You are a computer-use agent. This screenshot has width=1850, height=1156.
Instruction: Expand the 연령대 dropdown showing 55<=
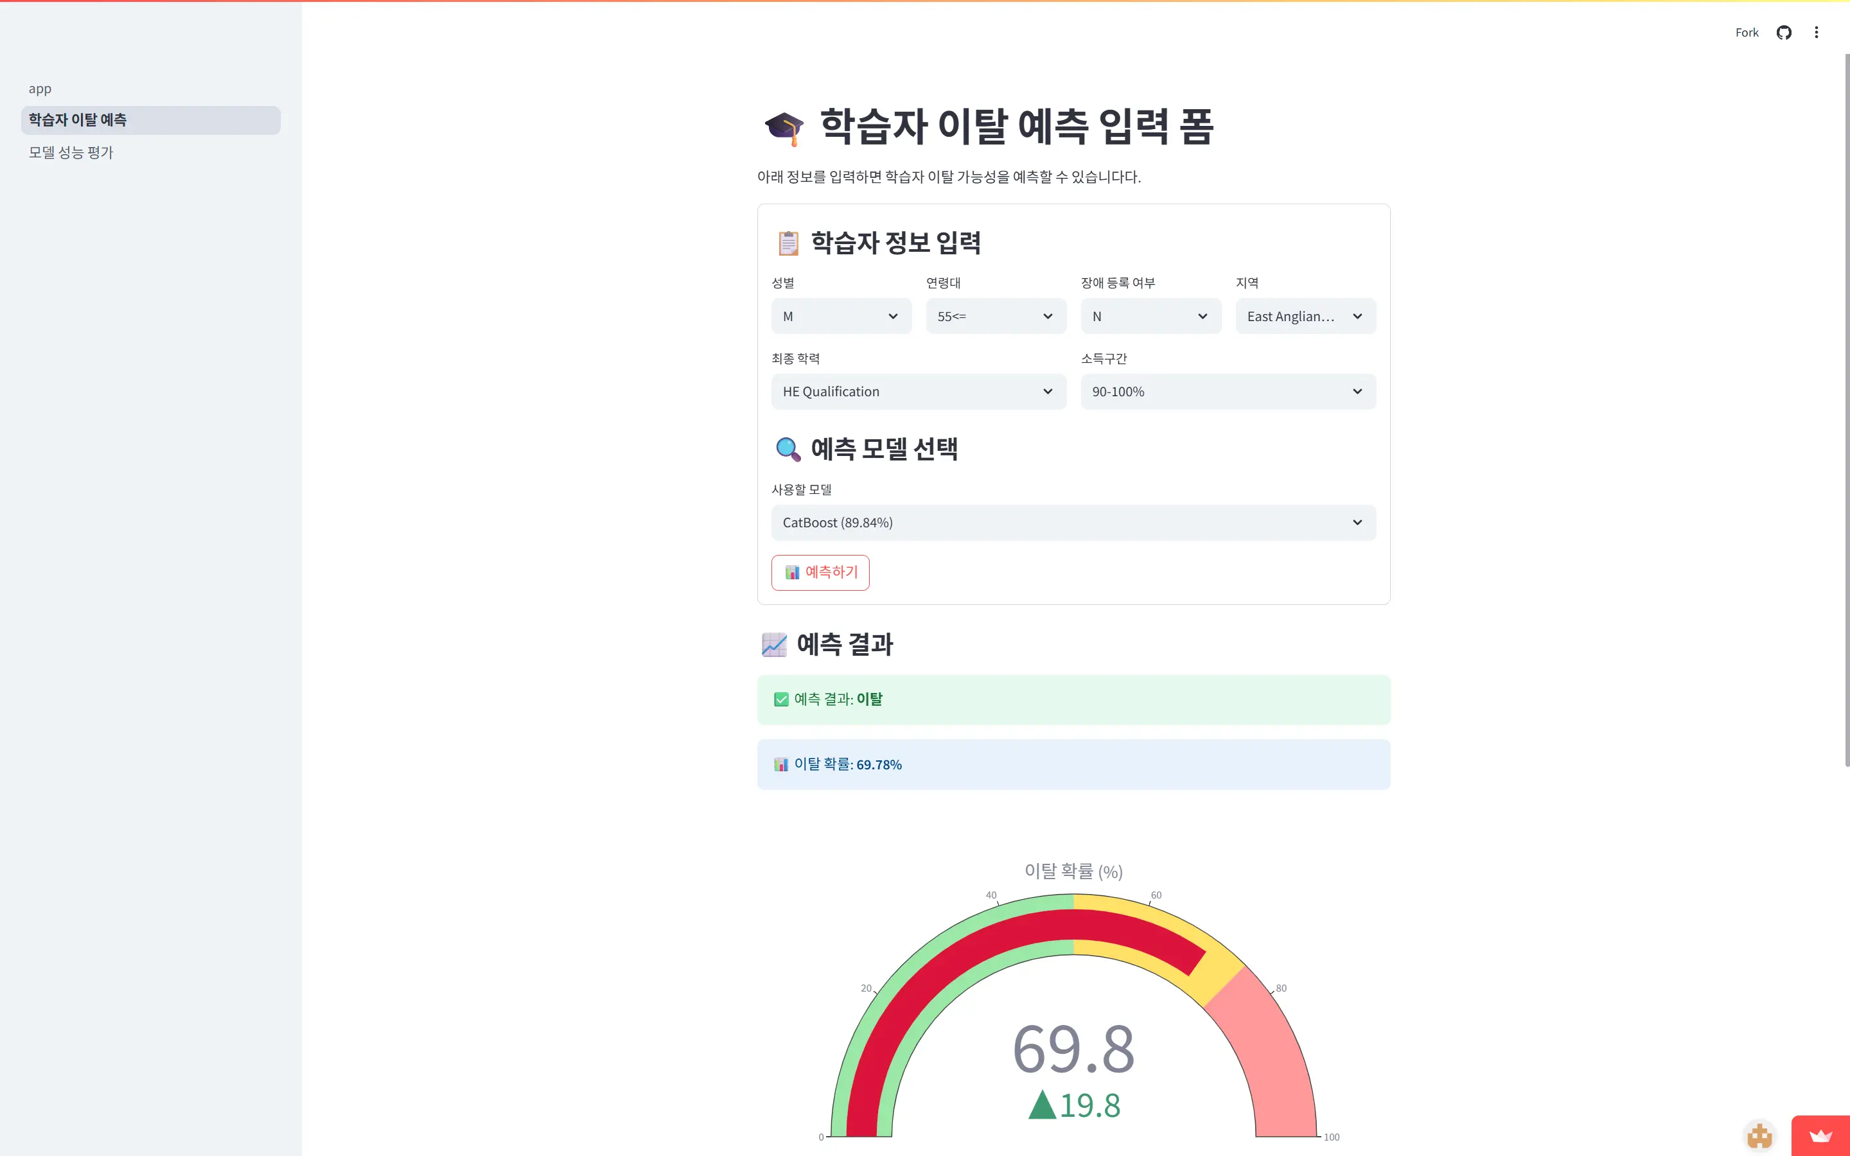pos(995,317)
